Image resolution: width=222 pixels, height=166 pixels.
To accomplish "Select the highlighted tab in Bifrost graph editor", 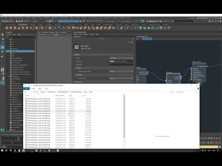I will tap(148, 39).
